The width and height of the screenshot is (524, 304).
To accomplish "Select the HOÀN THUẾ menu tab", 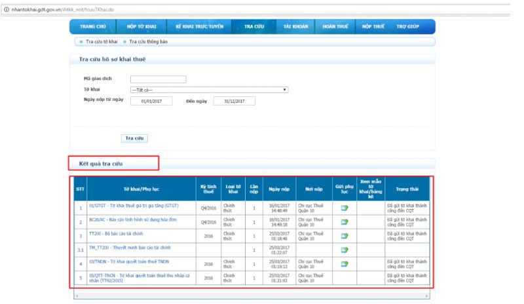I will point(335,26).
